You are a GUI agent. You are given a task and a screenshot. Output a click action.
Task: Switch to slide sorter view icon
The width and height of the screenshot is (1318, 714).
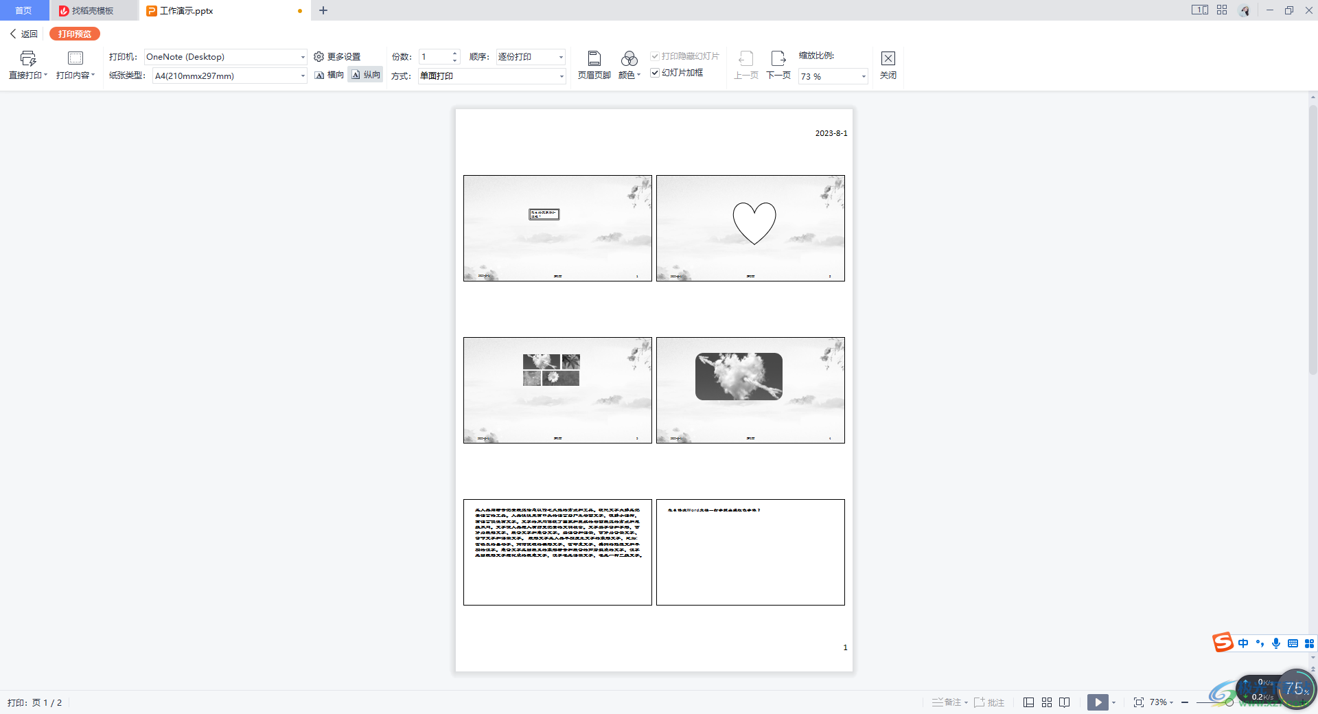(x=1047, y=702)
